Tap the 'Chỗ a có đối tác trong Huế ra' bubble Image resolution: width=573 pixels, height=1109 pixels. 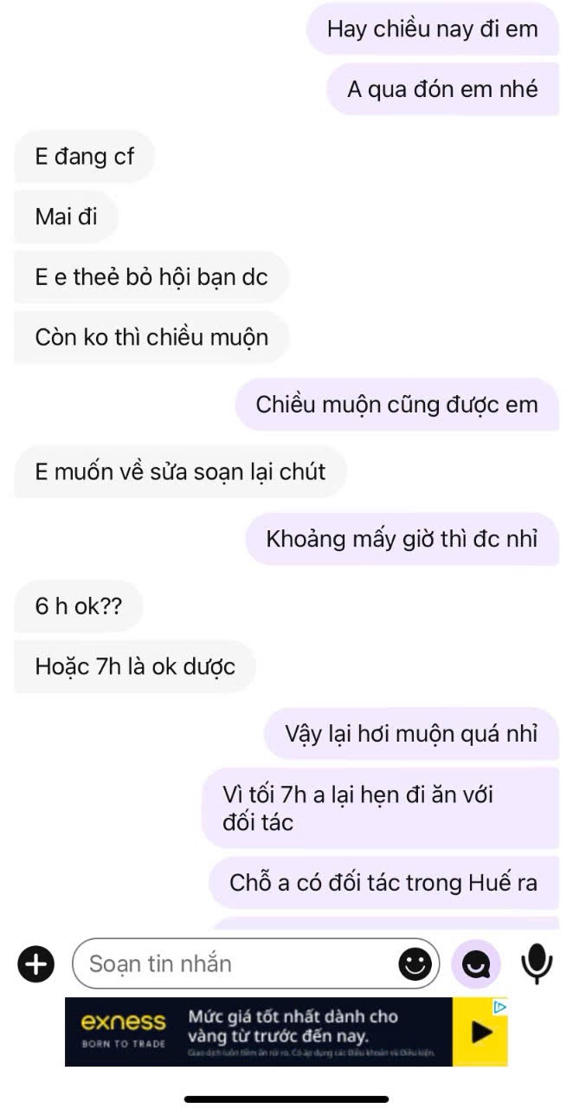point(383,883)
